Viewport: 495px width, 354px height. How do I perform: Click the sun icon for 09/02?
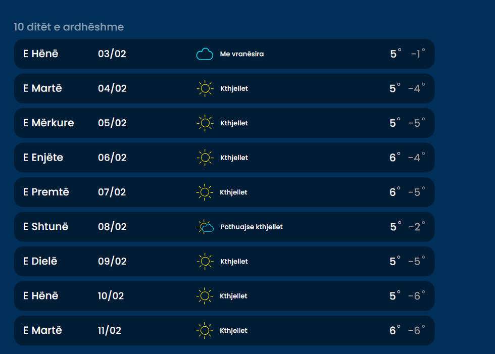point(205,262)
